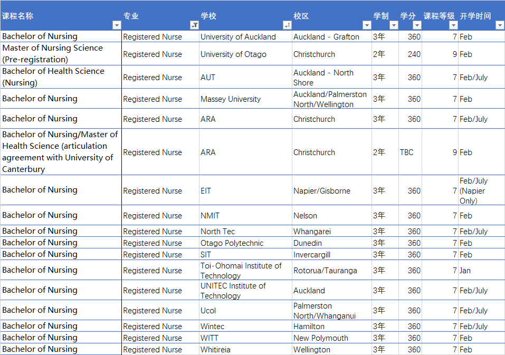Image resolution: width=505 pixels, height=355 pixels.
Task: Click the Palmerston North/Whanganui campus cell
Action: tap(332, 310)
